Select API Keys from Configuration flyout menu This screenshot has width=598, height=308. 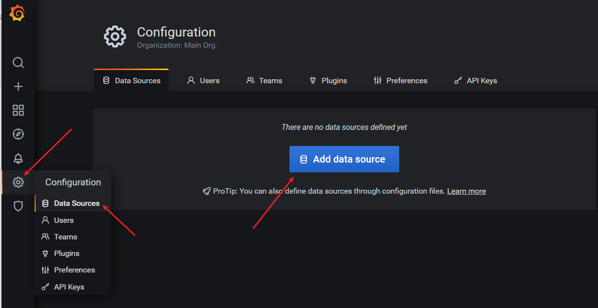[69, 287]
